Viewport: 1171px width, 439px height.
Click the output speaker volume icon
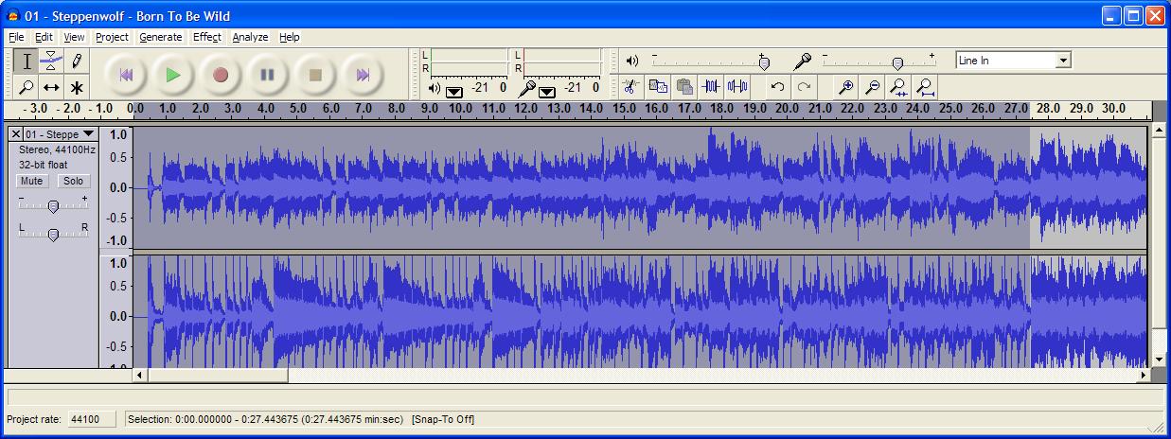tap(632, 61)
